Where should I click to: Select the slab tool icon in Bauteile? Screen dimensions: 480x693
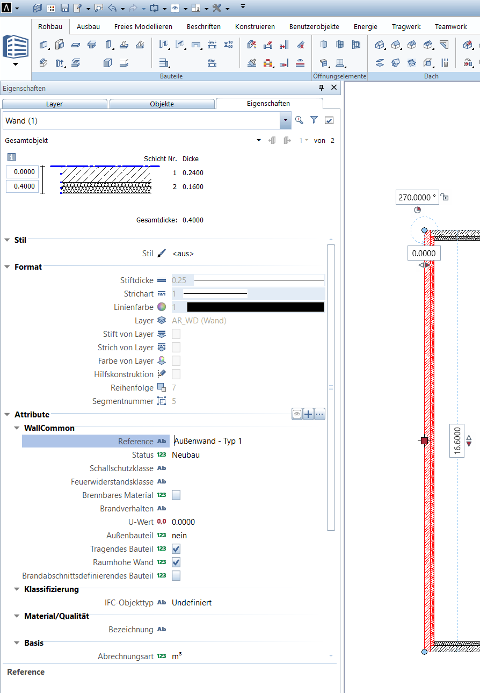(x=76, y=45)
